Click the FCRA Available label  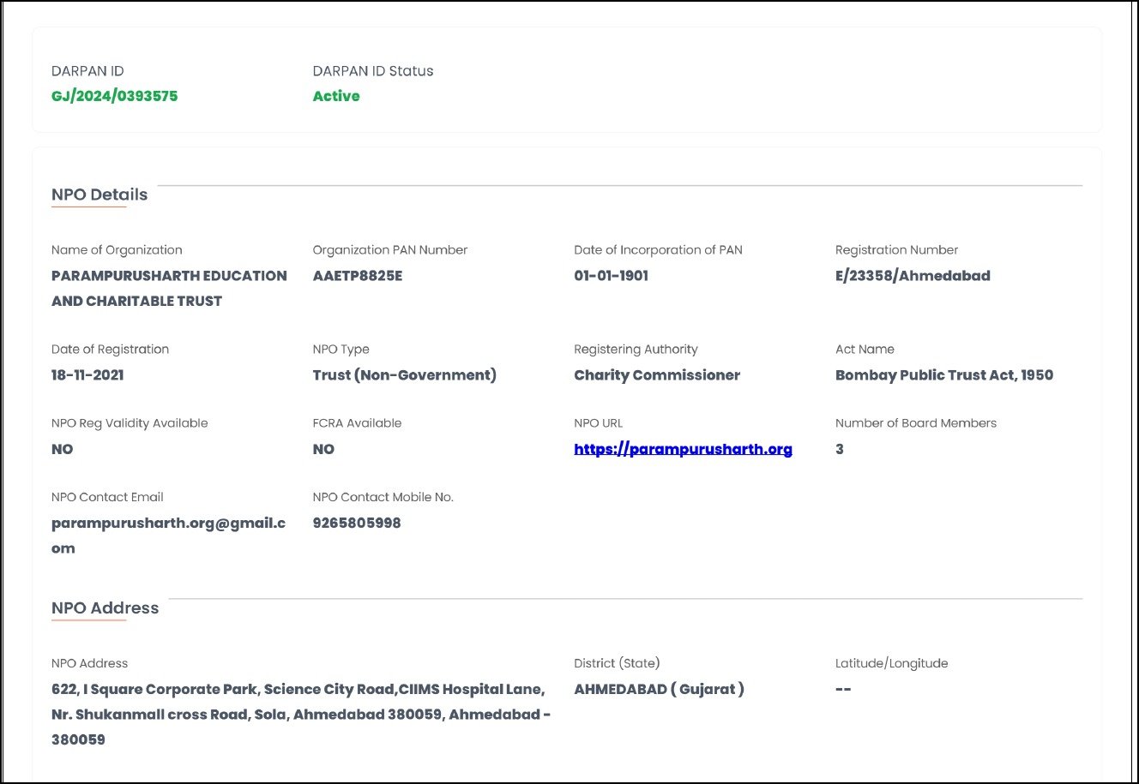point(357,423)
